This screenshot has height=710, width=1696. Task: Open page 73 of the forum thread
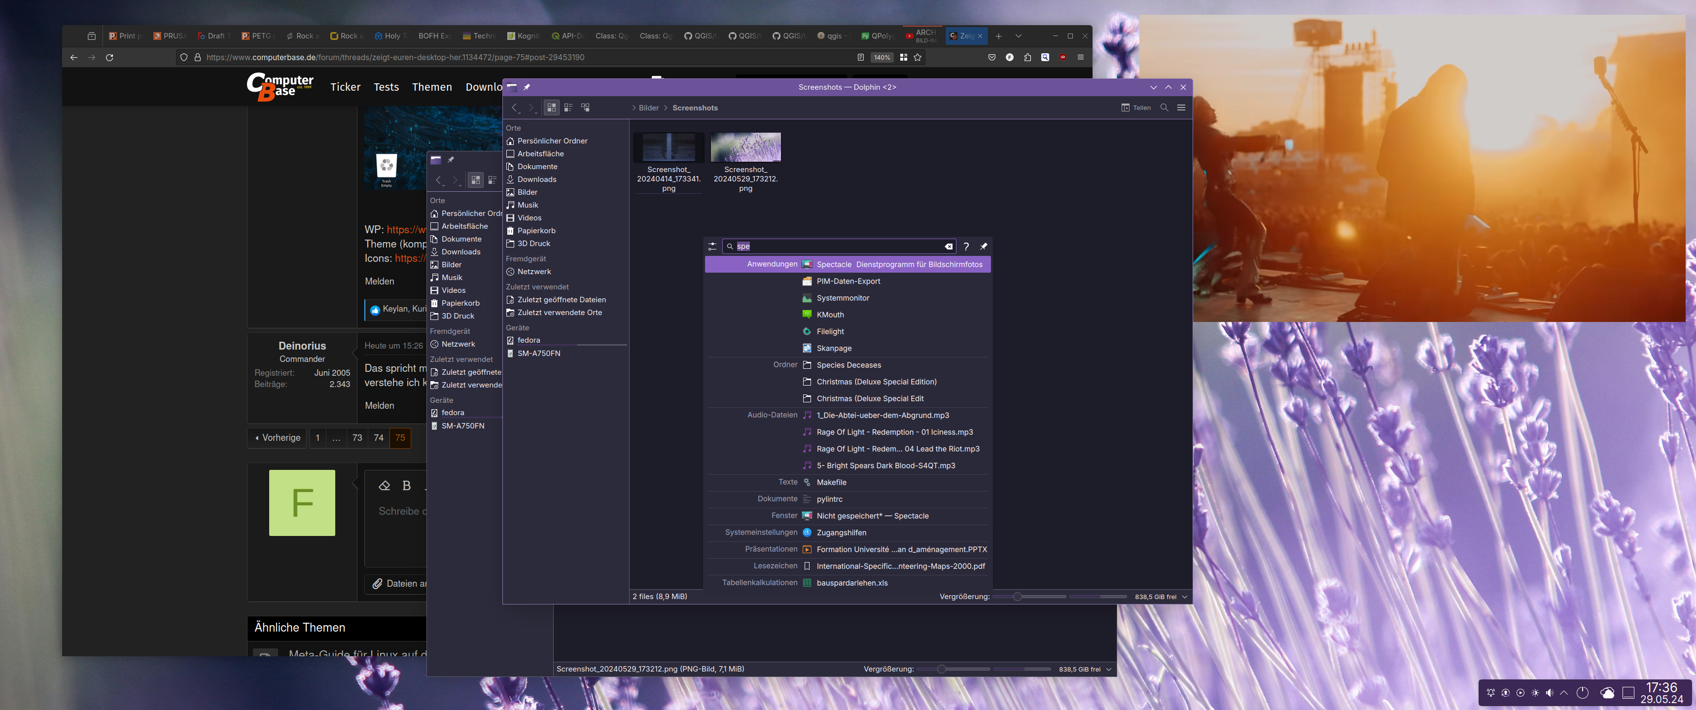tap(357, 437)
